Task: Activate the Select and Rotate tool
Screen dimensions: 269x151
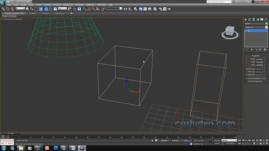Action: pyautogui.click(x=50, y=9)
